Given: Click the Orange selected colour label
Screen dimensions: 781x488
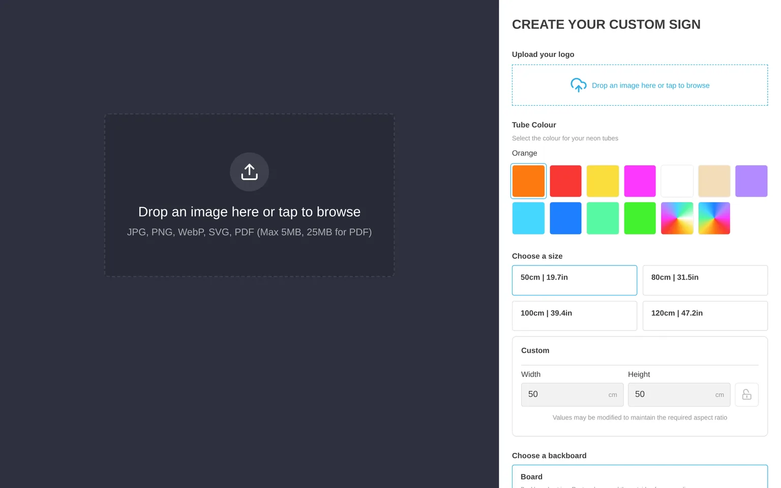Looking at the screenshot, I should (524, 153).
